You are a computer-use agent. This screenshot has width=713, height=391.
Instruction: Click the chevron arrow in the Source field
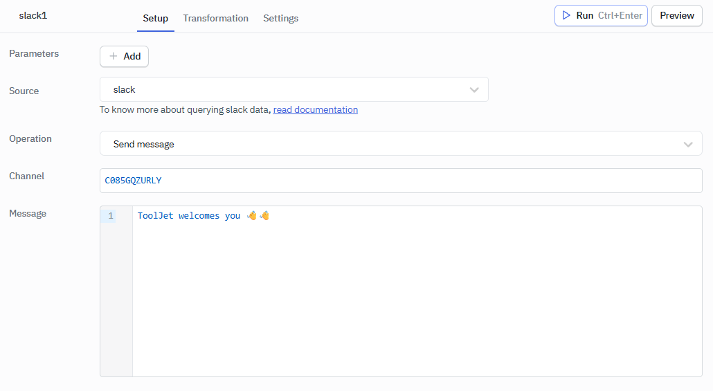point(474,90)
